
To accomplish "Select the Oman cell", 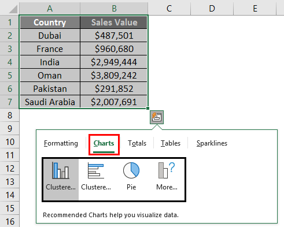I will (50, 76).
